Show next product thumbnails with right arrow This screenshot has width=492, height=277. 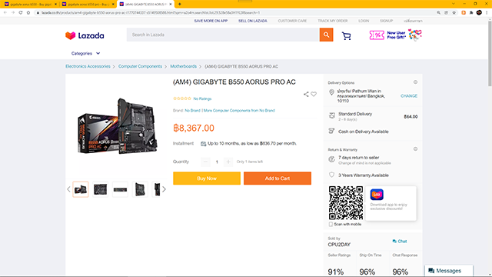point(164,189)
